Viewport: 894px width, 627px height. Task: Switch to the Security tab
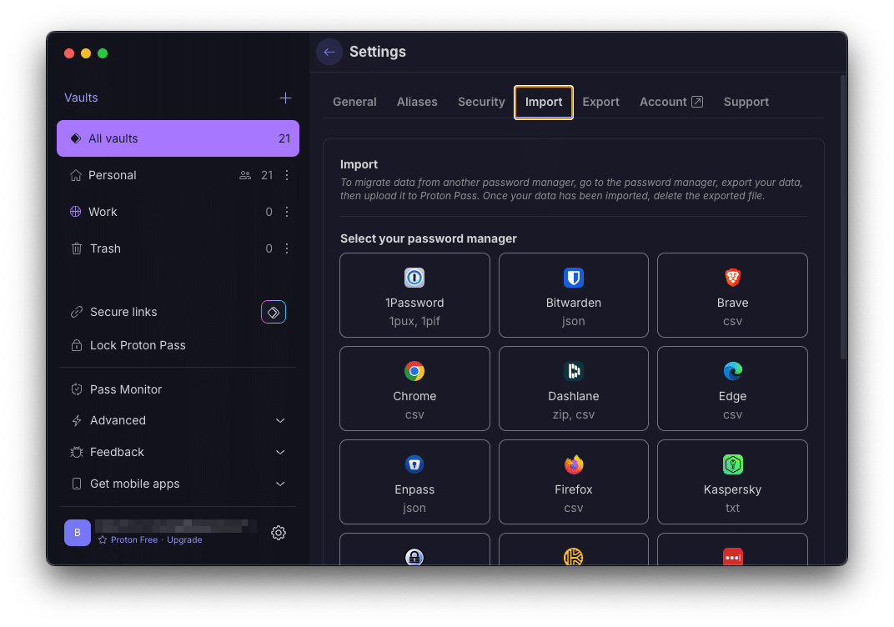tap(481, 102)
